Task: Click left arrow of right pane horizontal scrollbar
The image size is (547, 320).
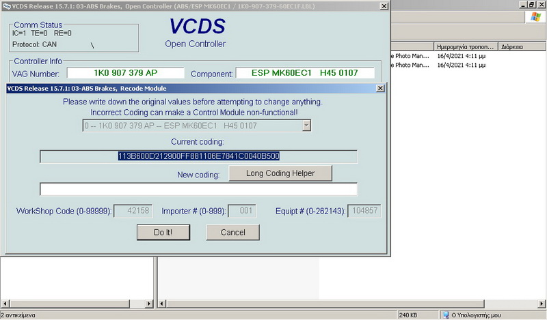Action: pyautogui.click(x=161, y=304)
